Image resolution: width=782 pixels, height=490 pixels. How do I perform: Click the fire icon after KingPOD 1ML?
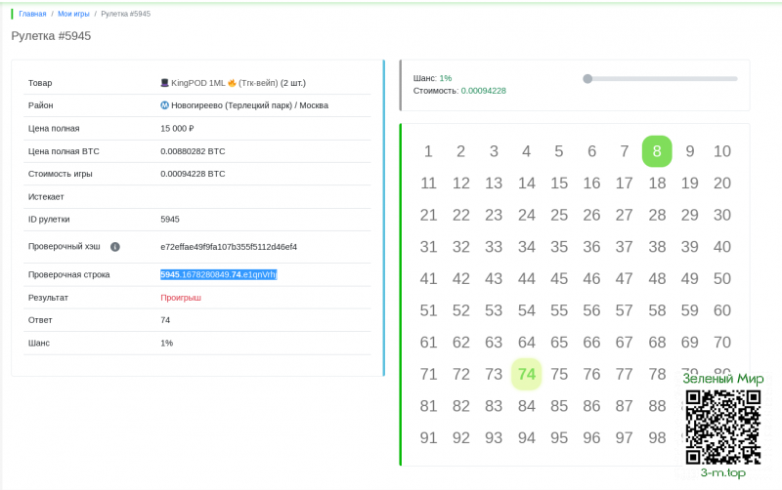click(x=233, y=83)
